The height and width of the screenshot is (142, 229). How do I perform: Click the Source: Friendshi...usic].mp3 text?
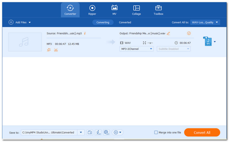[x=64, y=34]
